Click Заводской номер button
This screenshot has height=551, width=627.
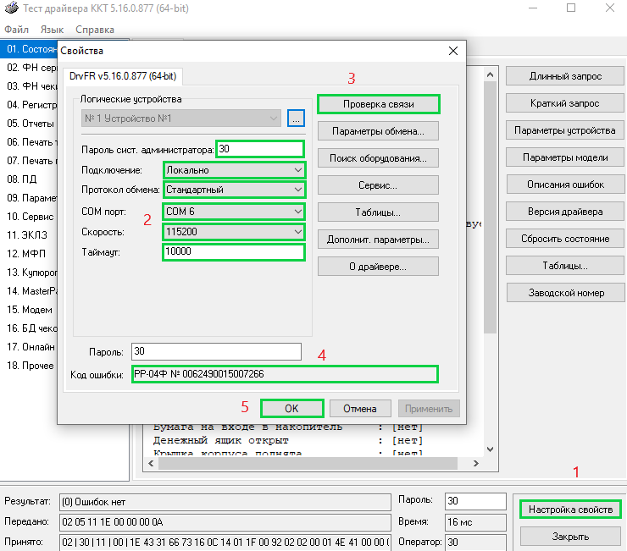566,293
